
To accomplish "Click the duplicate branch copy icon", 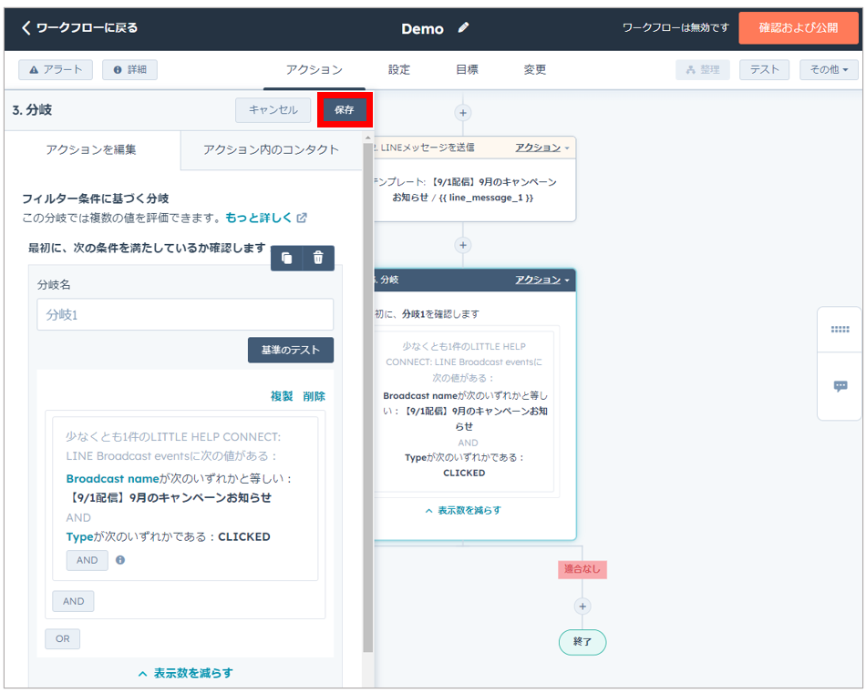I will [x=287, y=259].
